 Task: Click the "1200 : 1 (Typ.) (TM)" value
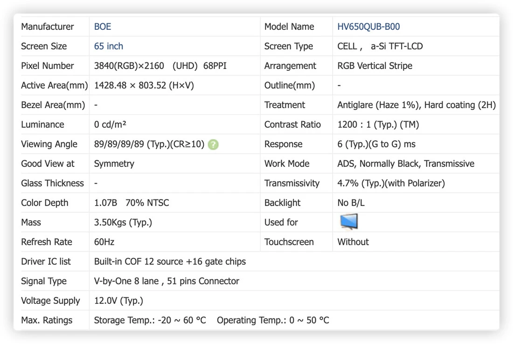click(x=378, y=124)
